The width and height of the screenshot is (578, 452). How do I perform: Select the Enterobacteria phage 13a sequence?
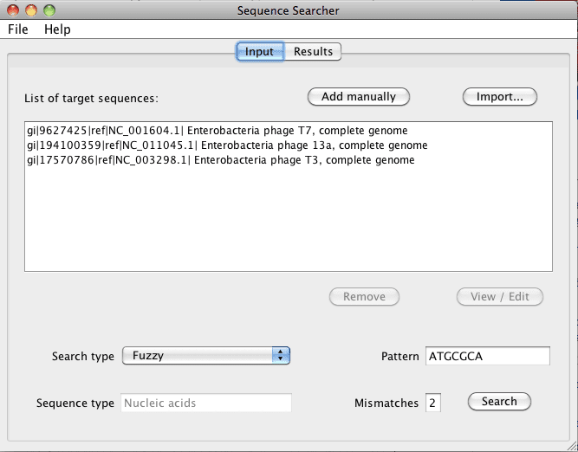click(x=227, y=145)
